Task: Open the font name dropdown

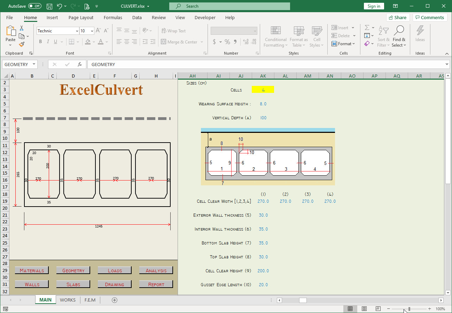Action: pyautogui.click(x=77, y=31)
